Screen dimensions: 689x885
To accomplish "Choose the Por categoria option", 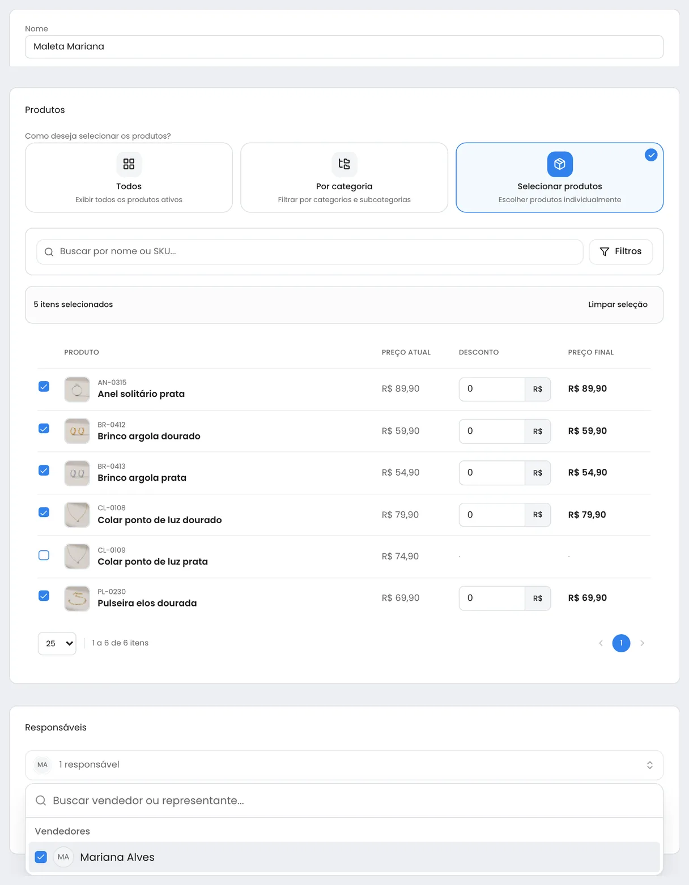I will point(344,178).
